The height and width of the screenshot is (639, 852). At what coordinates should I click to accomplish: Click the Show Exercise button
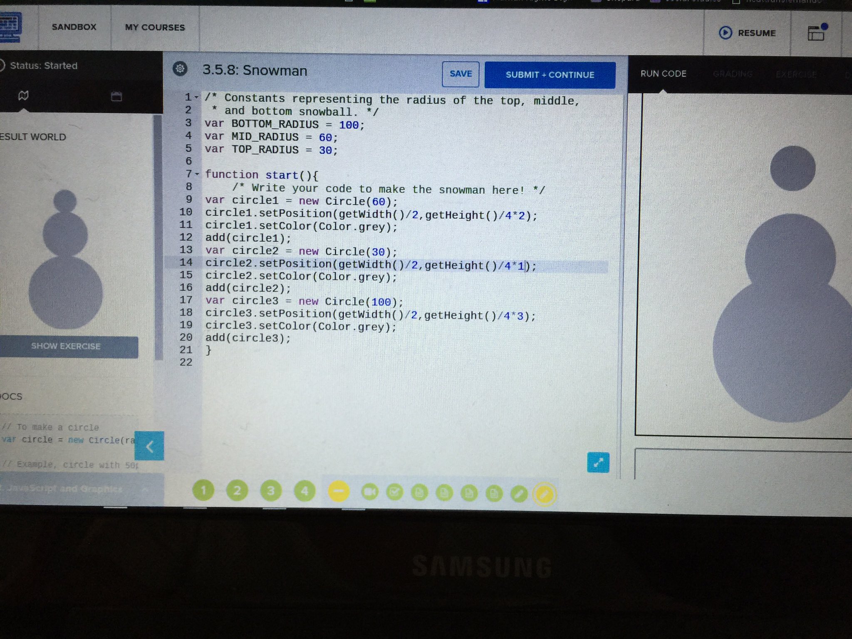(x=66, y=346)
